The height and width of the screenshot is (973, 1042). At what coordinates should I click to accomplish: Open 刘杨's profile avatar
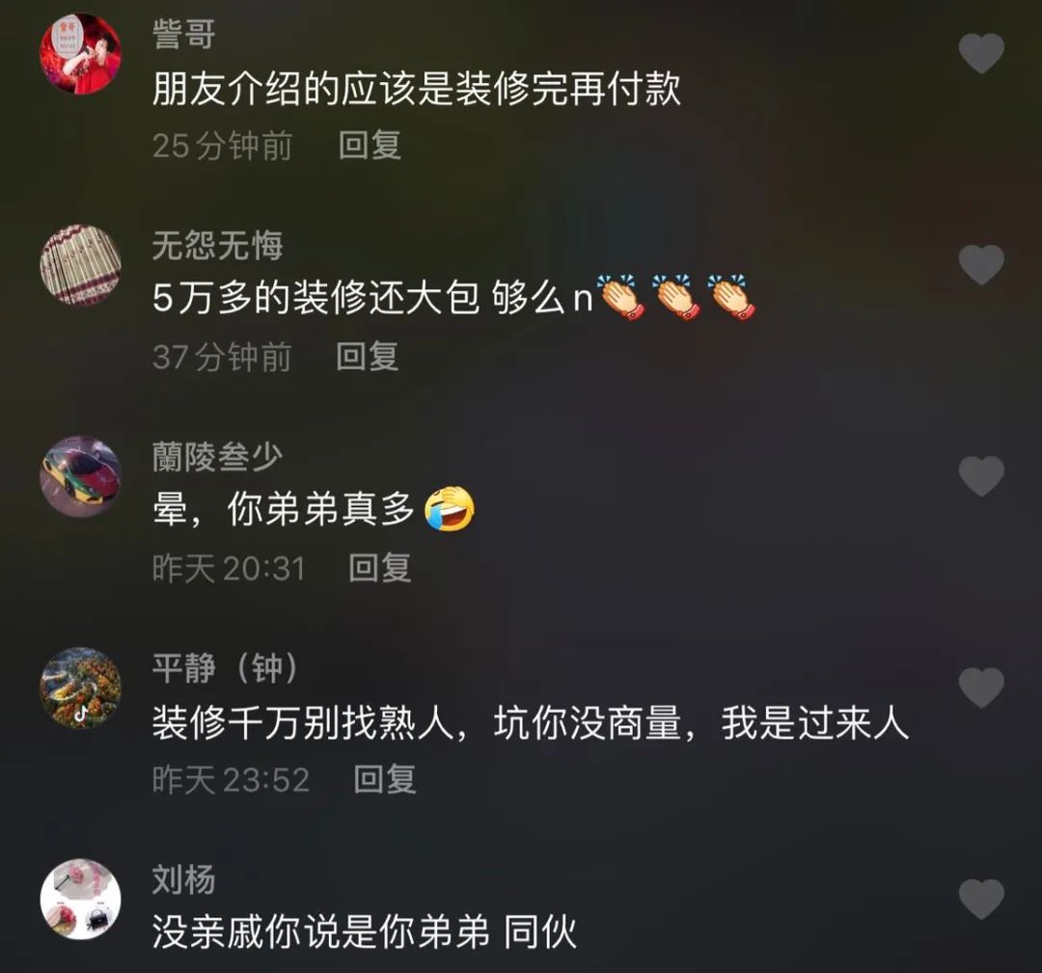click(80, 900)
